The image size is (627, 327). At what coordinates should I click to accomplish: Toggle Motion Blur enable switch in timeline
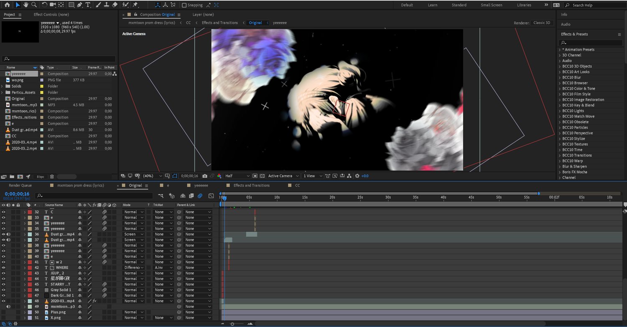tap(200, 195)
